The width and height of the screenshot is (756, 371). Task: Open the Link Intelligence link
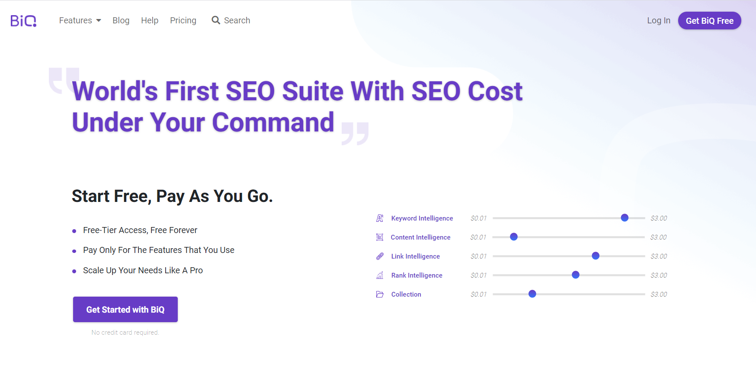pos(416,256)
